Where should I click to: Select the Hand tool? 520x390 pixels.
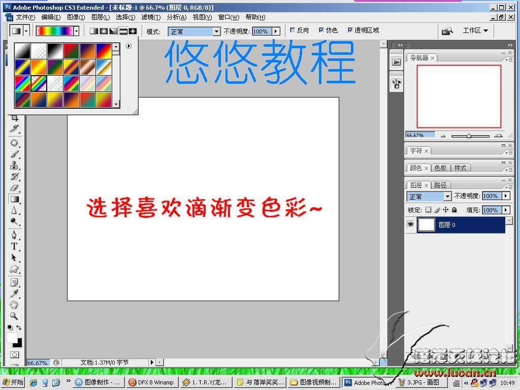point(14,305)
